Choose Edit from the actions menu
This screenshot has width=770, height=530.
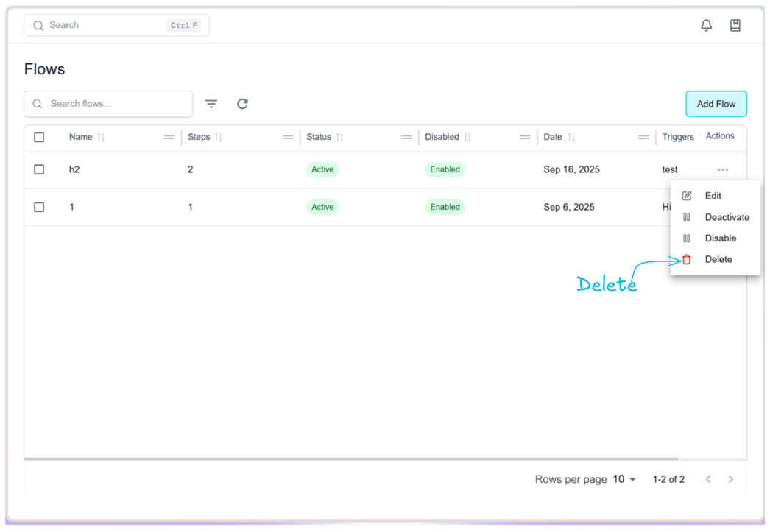[x=713, y=196]
